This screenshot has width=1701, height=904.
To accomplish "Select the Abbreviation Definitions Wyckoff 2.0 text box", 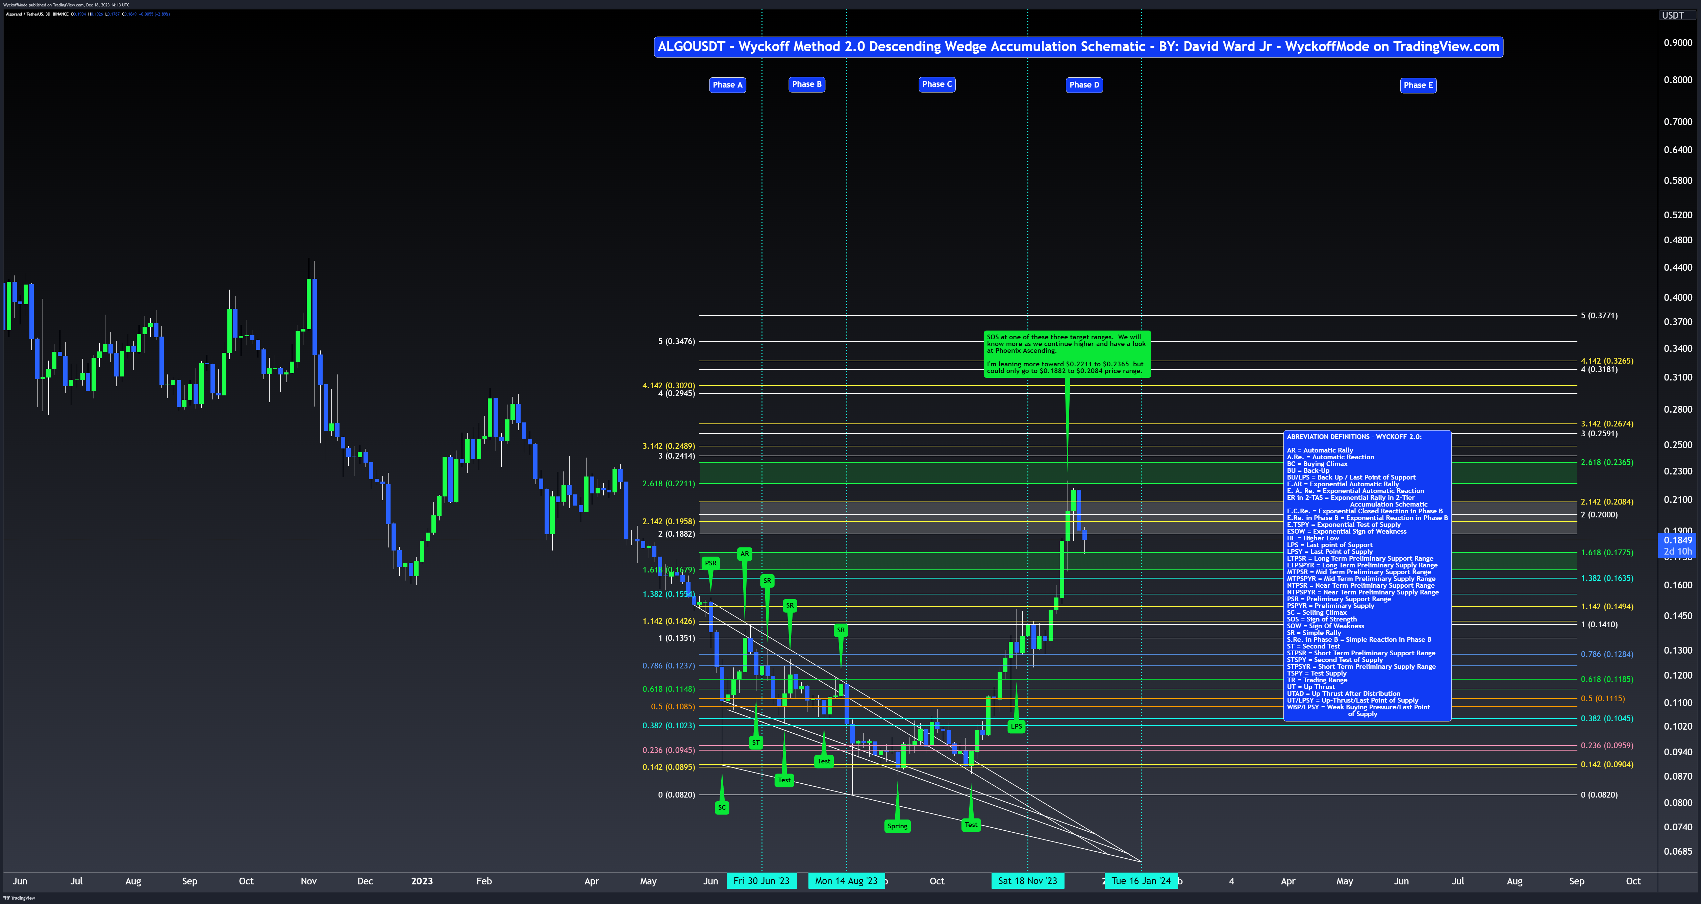I will (1367, 575).
